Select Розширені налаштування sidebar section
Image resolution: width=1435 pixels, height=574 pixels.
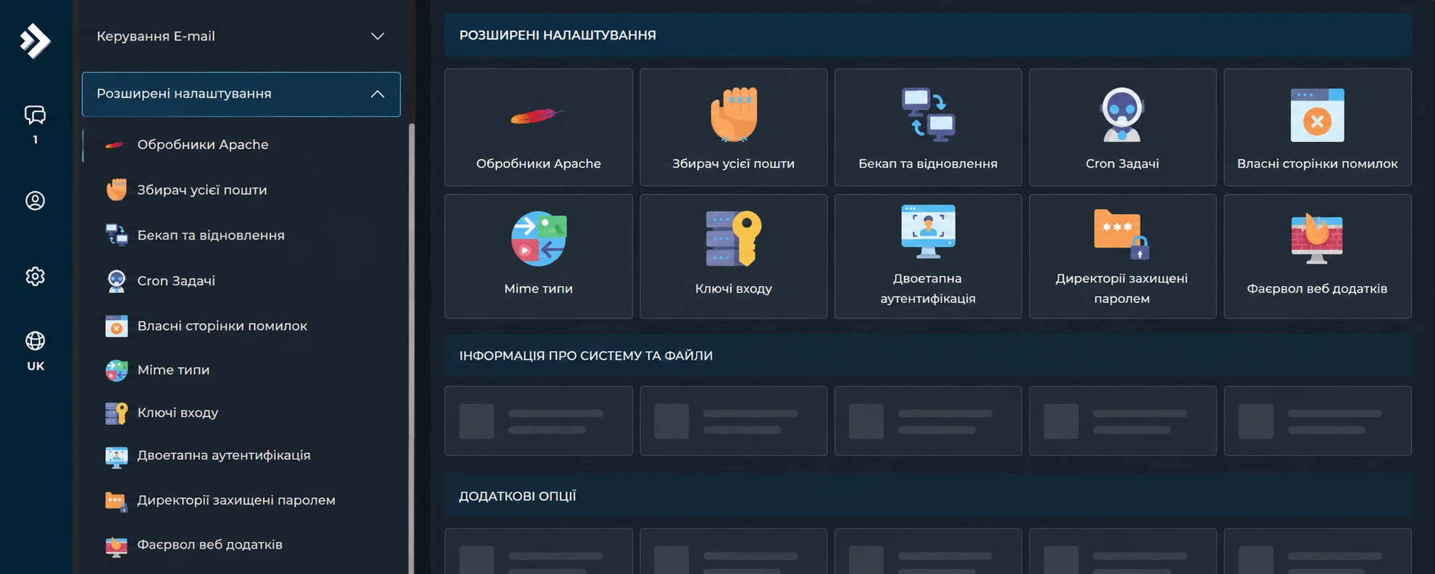(x=241, y=94)
